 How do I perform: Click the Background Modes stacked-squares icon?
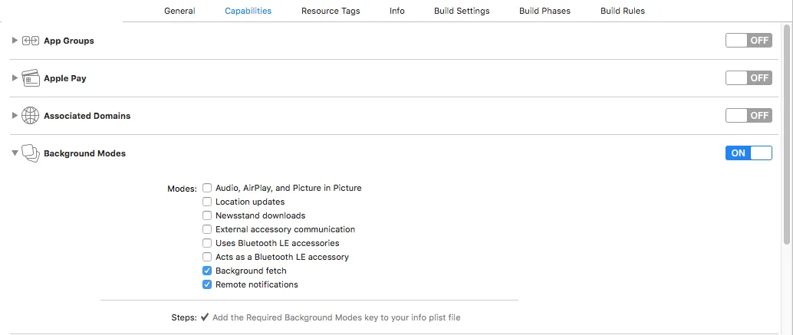[31, 153]
